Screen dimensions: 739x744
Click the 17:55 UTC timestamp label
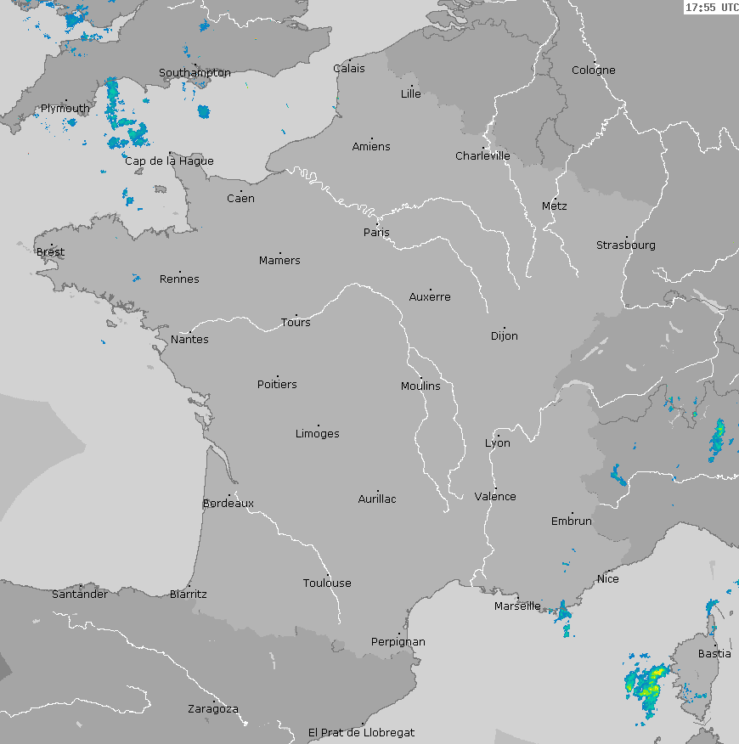tap(711, 8)
